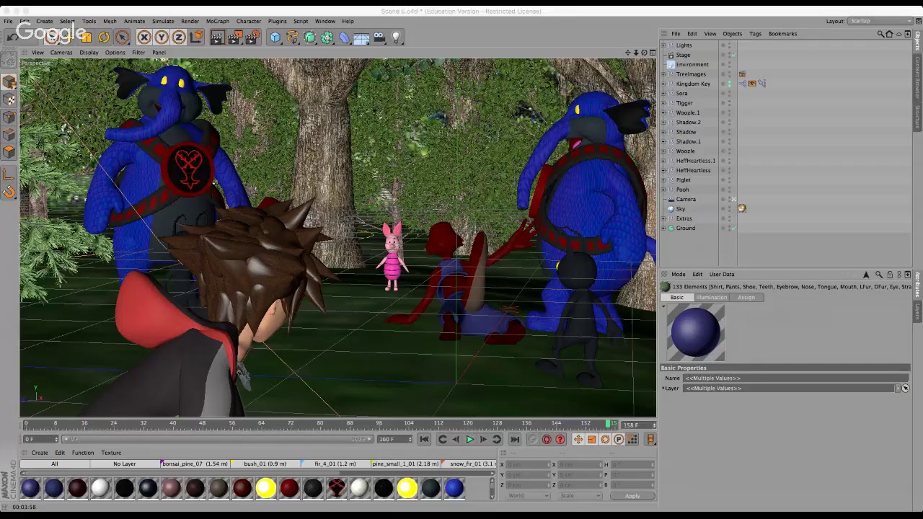Play the animation forward
The height and width of the screenshot is (519, 923).
tap(469, 440)
